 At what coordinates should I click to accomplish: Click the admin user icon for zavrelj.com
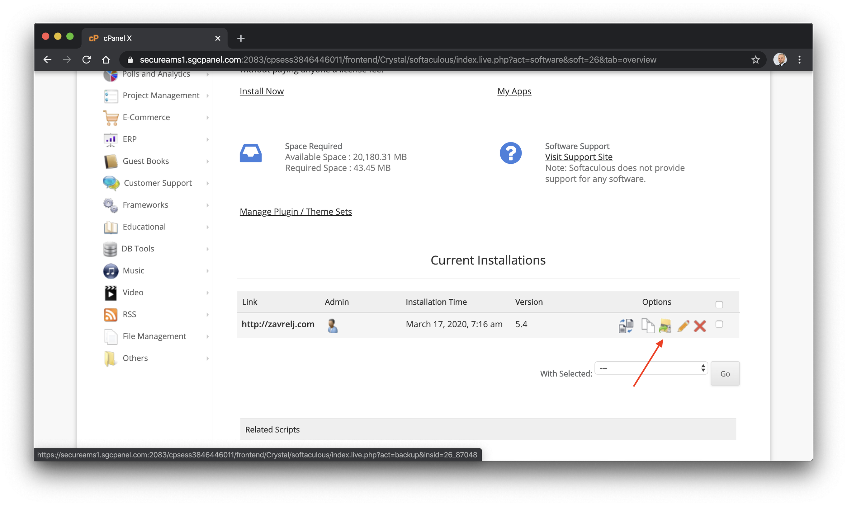pos(332,326)
